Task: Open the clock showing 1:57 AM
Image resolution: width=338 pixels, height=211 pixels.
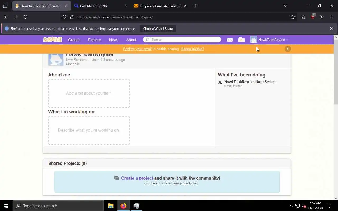Action: (315, 206)
